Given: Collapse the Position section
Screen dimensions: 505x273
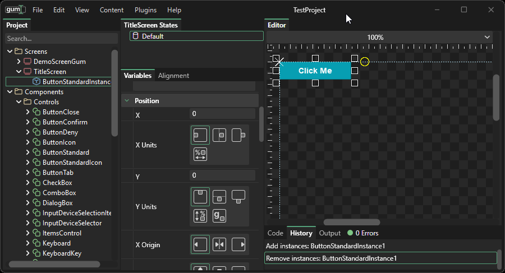Looking at the screenshot, I should pyautogui.click(x=127, y=101).
